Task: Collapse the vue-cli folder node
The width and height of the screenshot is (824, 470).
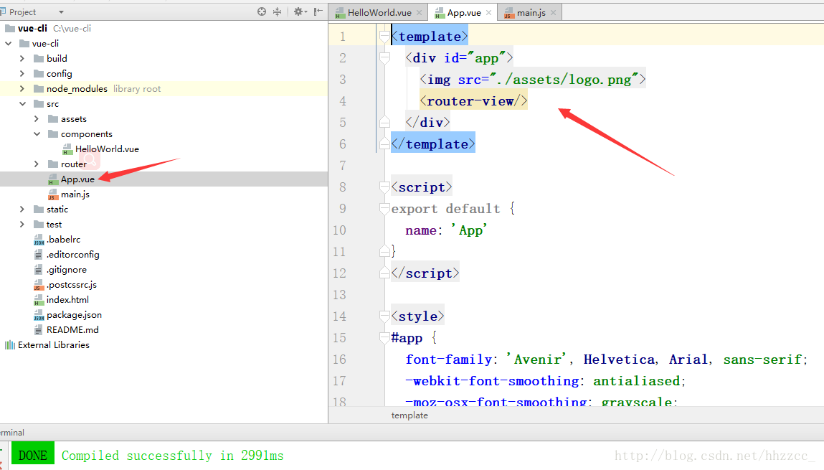Action: click(9, 44)
